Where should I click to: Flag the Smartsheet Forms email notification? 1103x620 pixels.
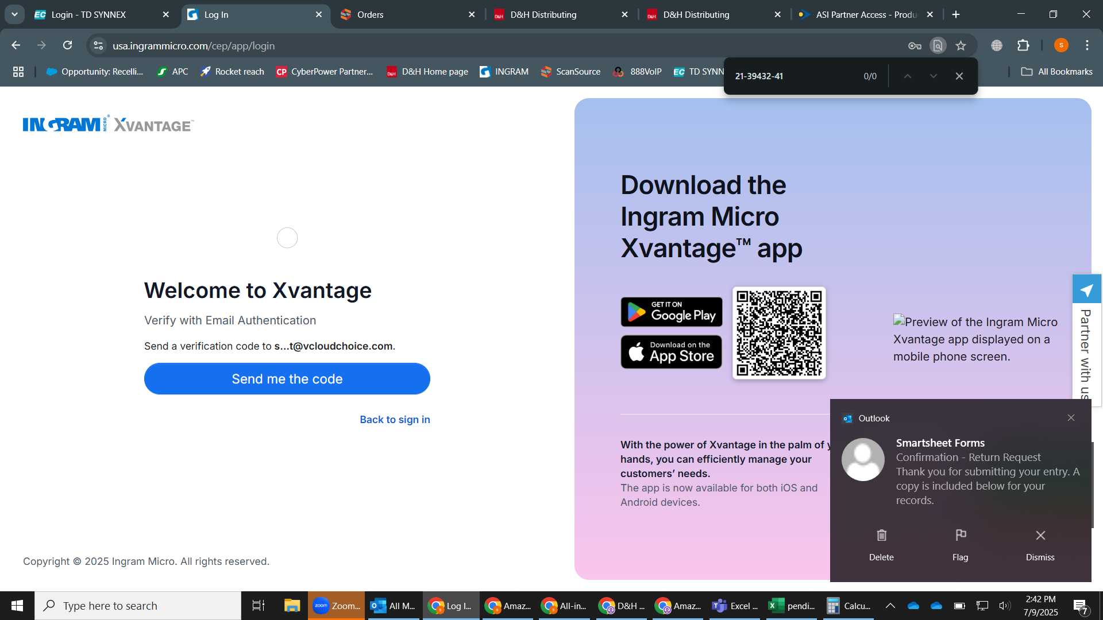pos(960,545)
